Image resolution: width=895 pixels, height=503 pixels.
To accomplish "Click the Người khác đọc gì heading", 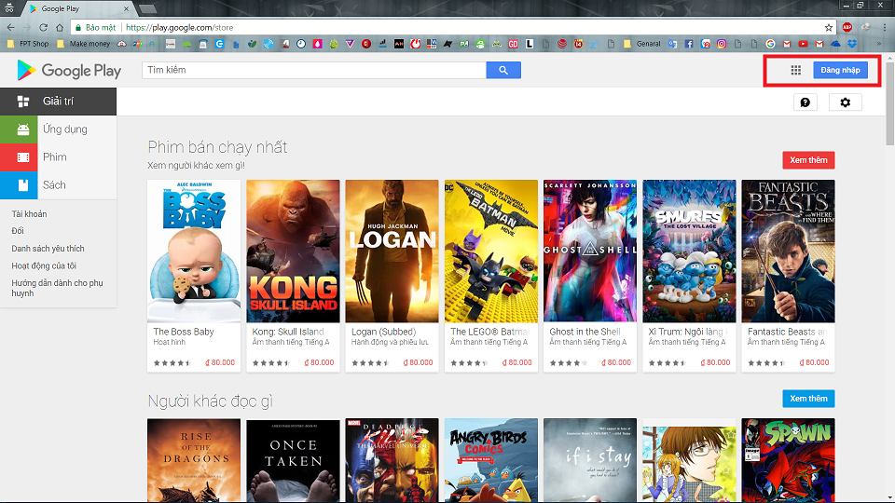I will [x=210, y=401].
